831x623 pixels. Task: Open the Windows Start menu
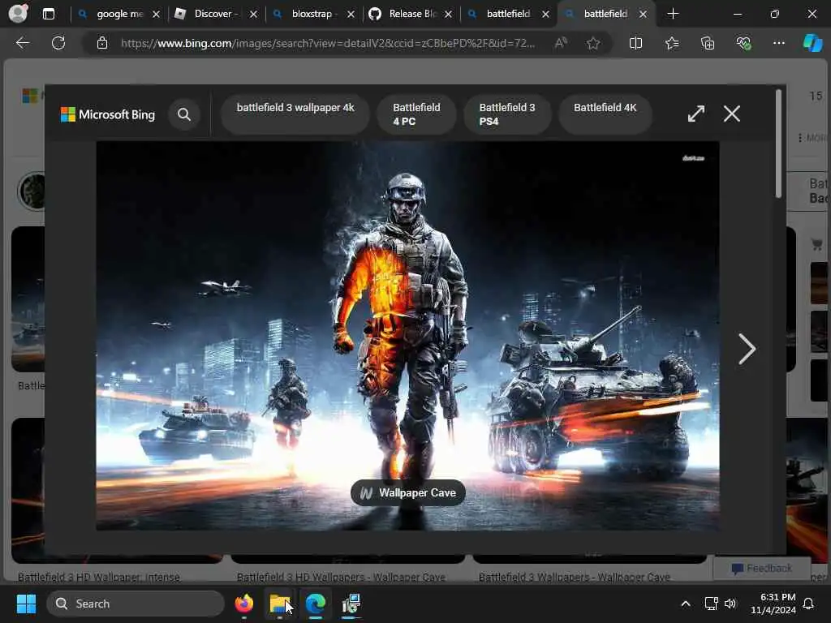(26, 604)
